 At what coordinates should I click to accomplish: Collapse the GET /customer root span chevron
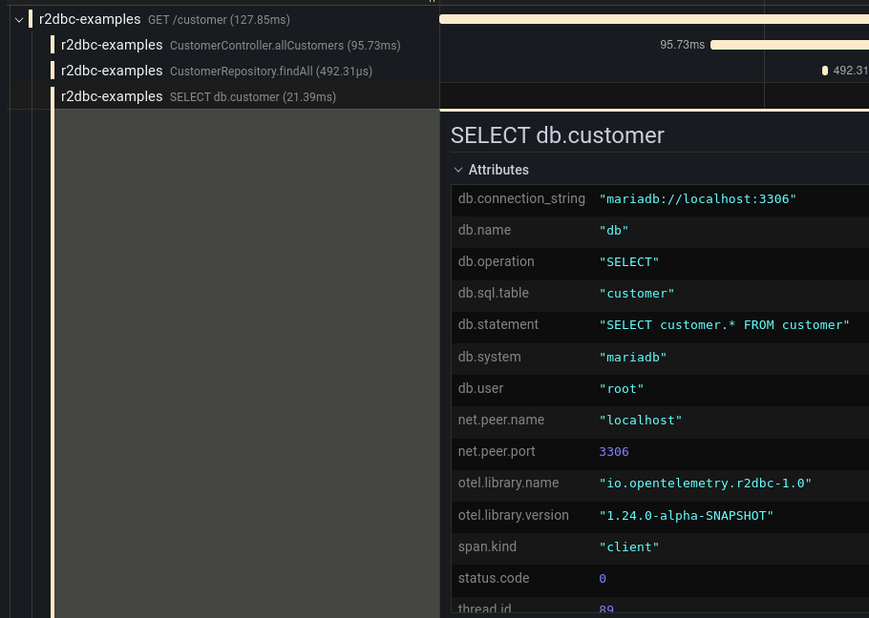click(x=18, y=19)
